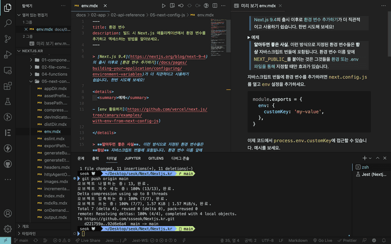Select the env.mdx editor tab
Screen dimensions: 391x244
[90, 6]
